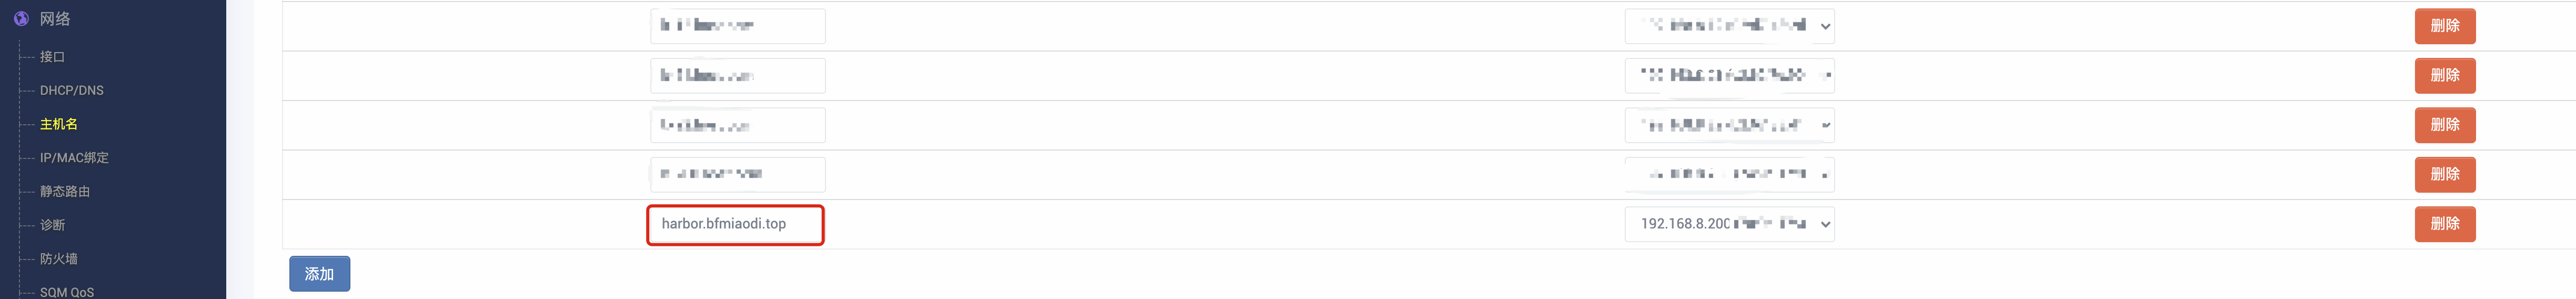
Task: Open the 静态路由 sidebar entry
Action: pos(65,191)
